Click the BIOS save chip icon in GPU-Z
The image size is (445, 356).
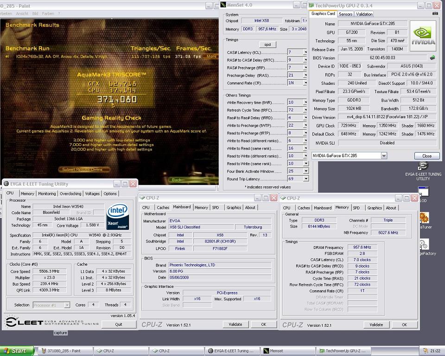pyautogui.click(x=432, y=57)
